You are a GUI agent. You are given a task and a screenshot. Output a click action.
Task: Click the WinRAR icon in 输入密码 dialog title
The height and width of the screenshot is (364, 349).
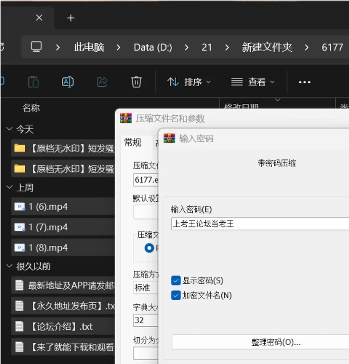point(169,138)
